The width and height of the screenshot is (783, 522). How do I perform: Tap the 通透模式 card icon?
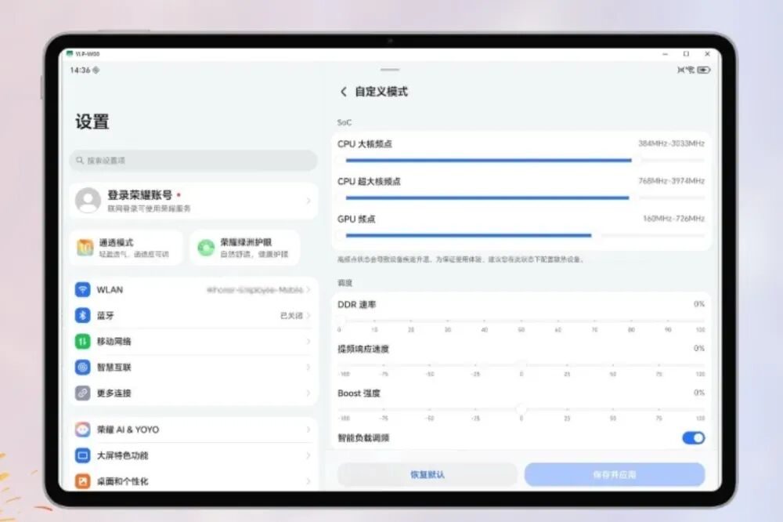coord(85,248)
